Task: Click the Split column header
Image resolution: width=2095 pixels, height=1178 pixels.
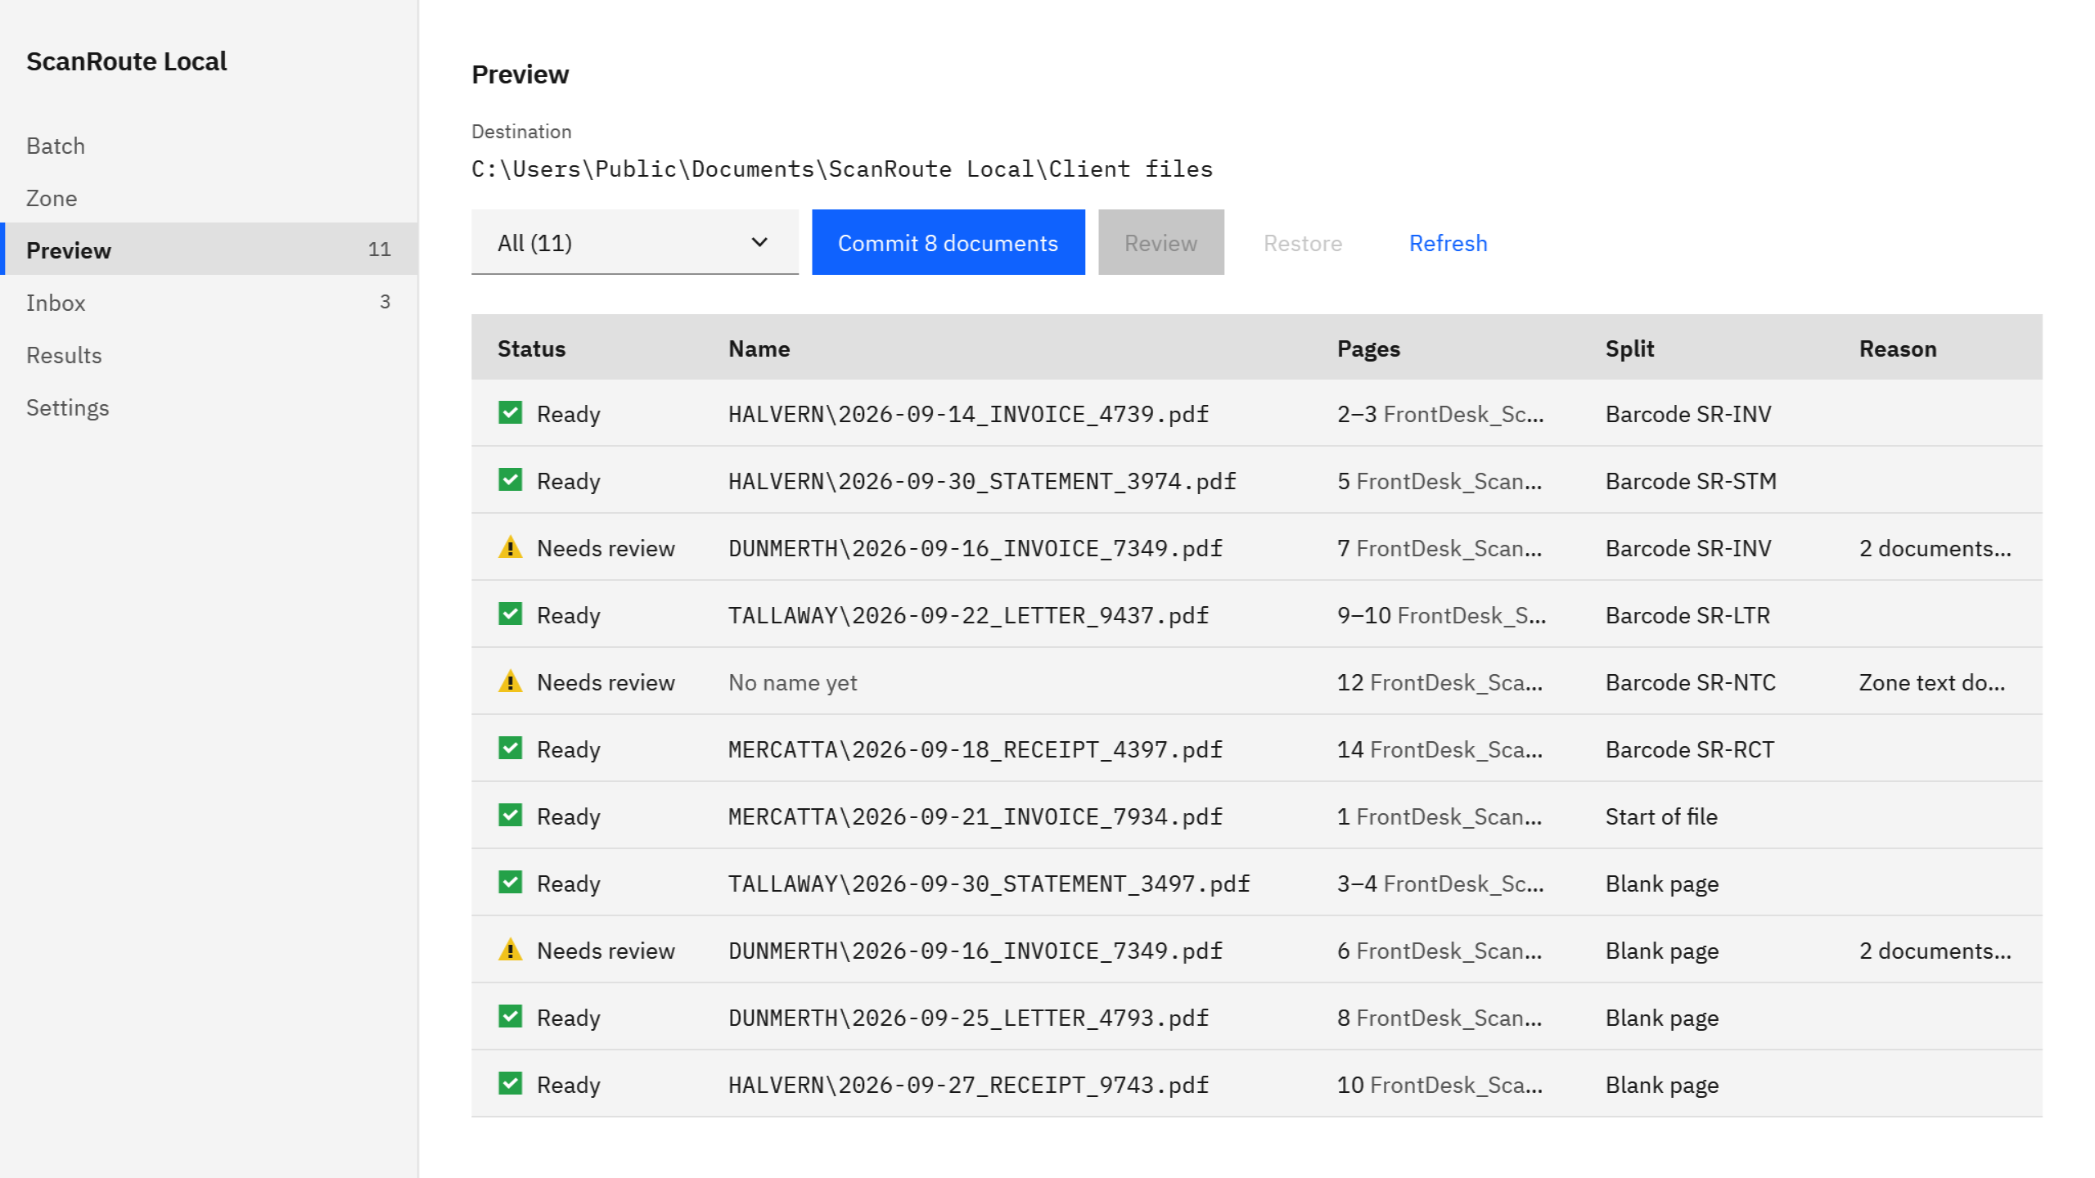Action: tap(1629, 348)
